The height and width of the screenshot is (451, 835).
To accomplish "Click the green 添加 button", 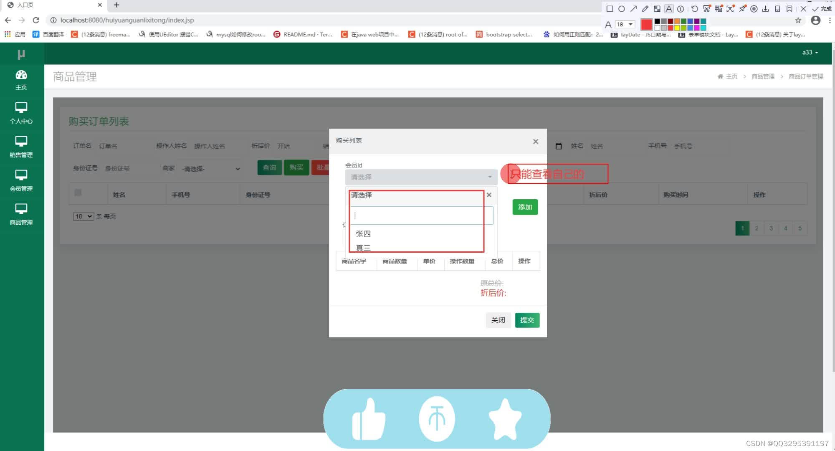I will tap(525, 207).
